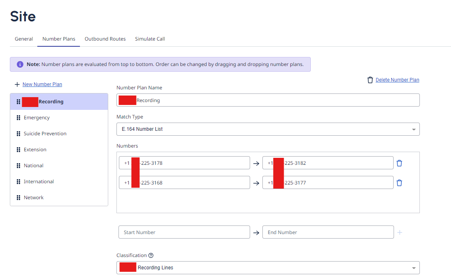Open the Match Type dropdown
Viewport: 451px width, 280px height.
coord(268,129)
